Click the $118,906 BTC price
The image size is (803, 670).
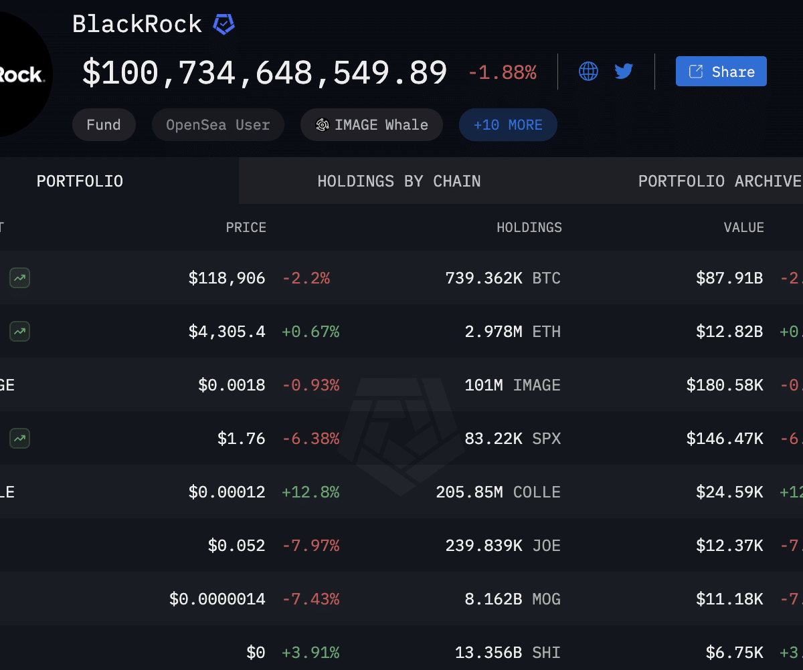[x=227, y=278]
